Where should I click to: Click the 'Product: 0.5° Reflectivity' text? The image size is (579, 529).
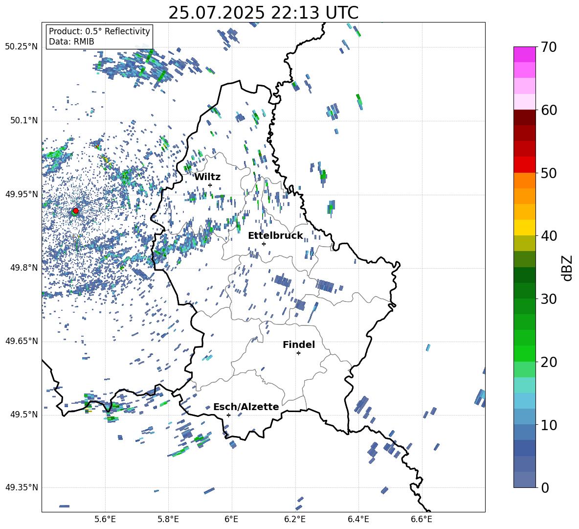pyautogui.click(x=99, y=31)
